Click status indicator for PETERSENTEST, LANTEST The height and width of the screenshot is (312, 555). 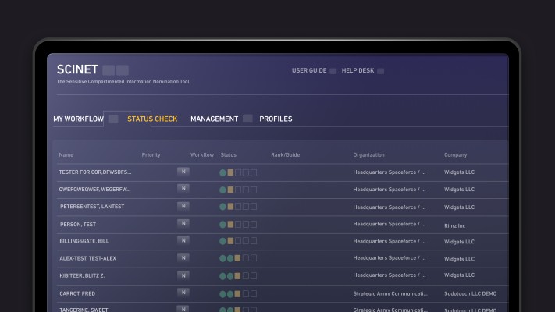coord(238,206)
